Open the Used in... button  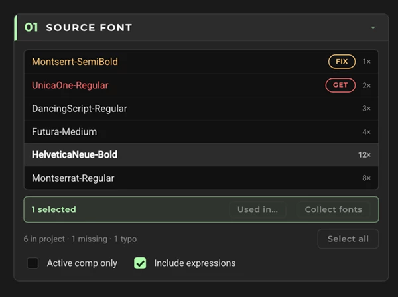[x=257, y=209]
